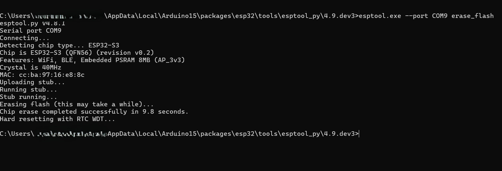Click 'Chip erase completed successfully' text
502x171 pixels.
pos(63,112)
